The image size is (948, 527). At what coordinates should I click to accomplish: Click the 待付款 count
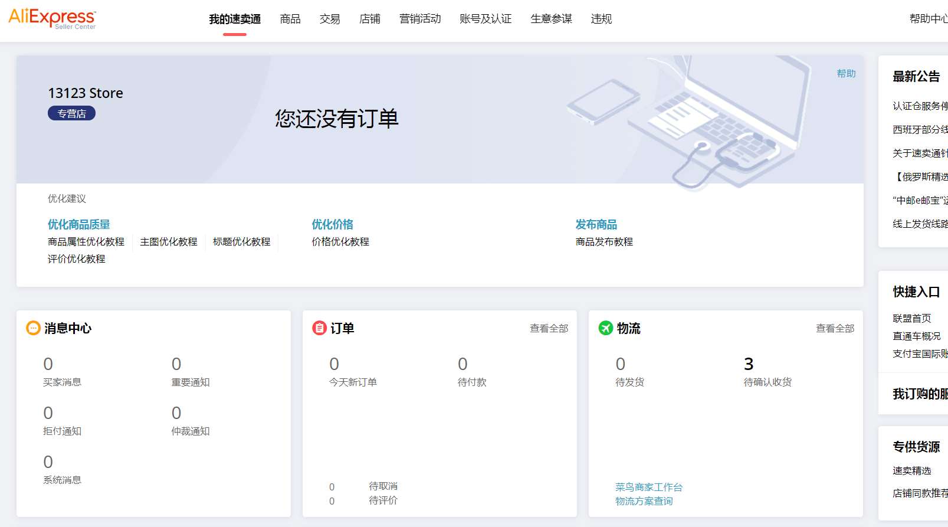(462, 364)
